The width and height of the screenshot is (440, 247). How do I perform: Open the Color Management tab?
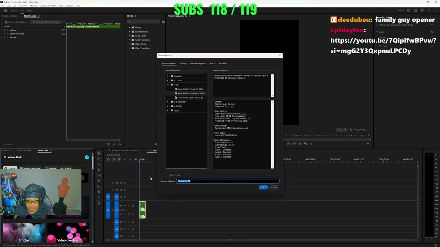(x=198, y=63)
